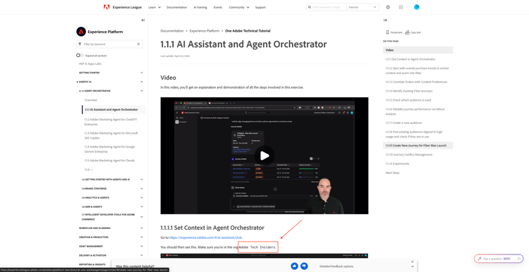529x272 pixels.
Task: Open the Community dropdown menu
Action: click(239, 7)
